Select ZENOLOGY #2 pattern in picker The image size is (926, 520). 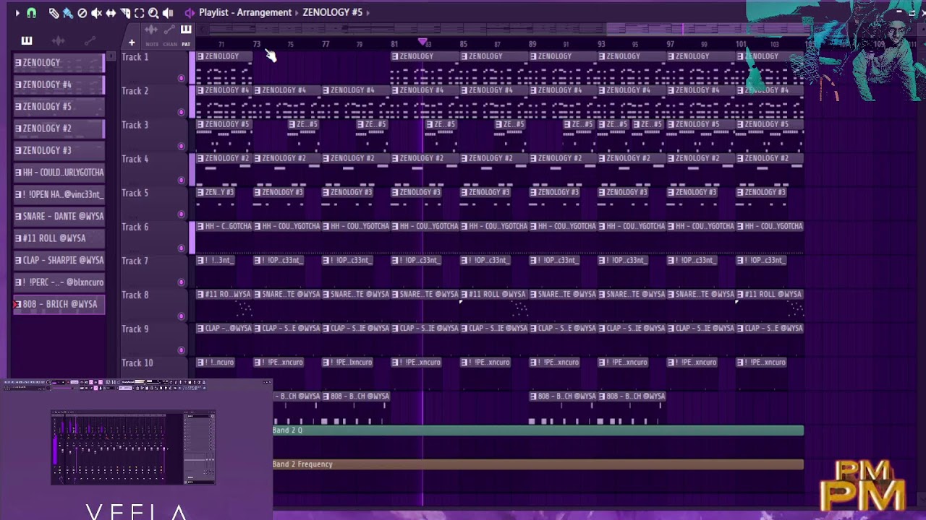point(59,129)
